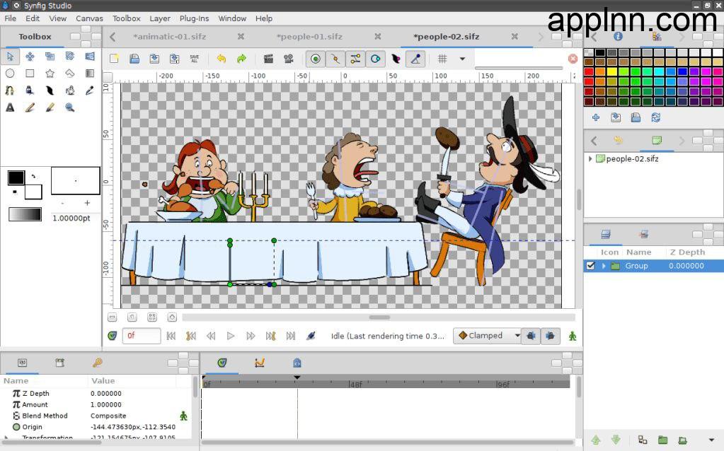The image size is (724, 451).
Task: Pick the red palette swatch
Action: coord(589,71)
